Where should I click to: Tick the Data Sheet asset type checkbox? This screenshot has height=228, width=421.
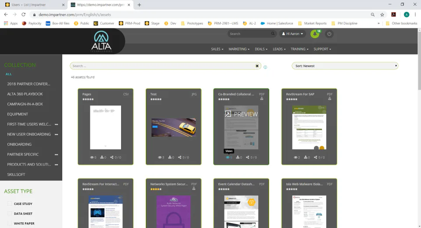click(10, 214)
